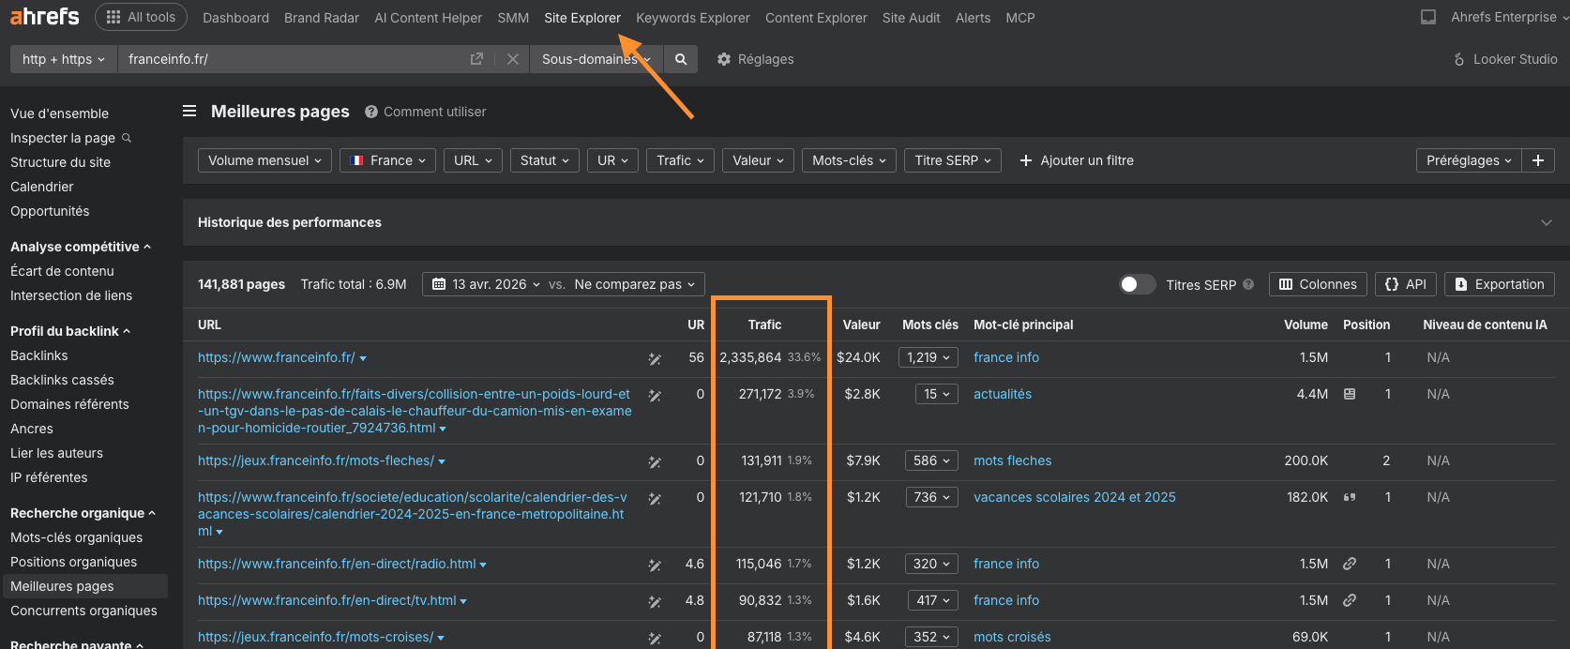Sort by the Trafic column header
The image size is (1570, 649).
coord(764,324)
